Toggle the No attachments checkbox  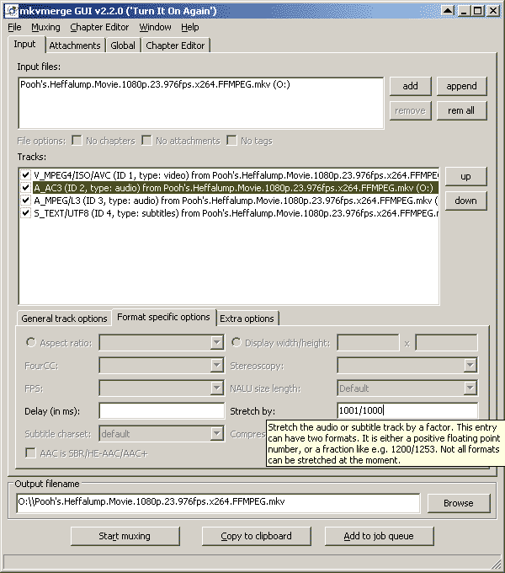146,141
